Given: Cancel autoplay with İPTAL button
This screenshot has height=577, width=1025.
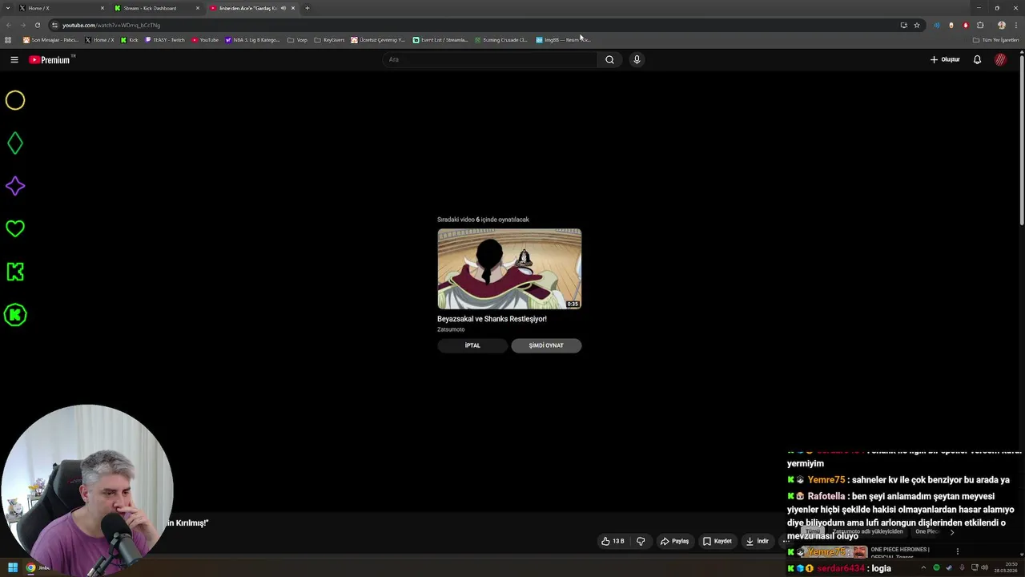Looking at the screenshot, I should (472, 345).
